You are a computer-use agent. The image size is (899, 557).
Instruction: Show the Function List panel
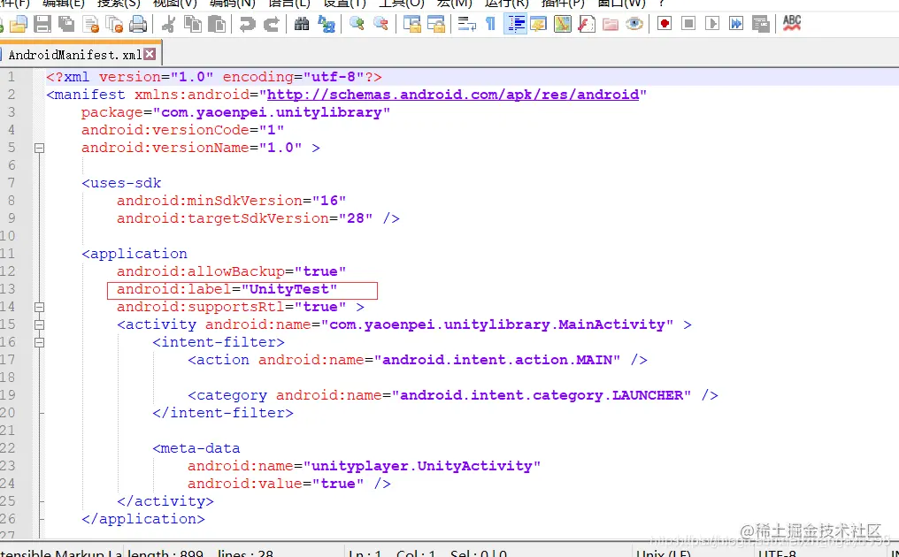(587, 24)
